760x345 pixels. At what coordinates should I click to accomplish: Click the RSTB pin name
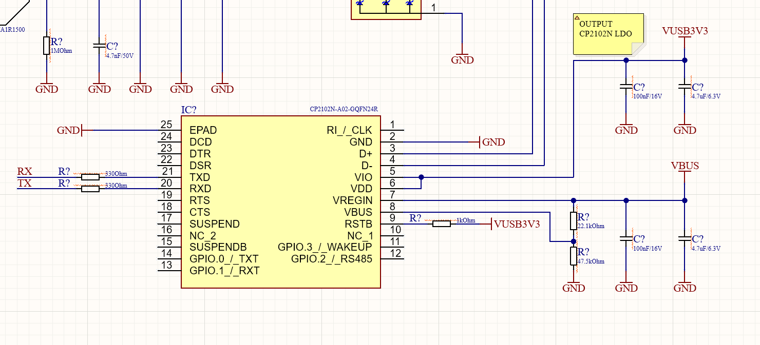pyautogui.click(x=358, y=224)
